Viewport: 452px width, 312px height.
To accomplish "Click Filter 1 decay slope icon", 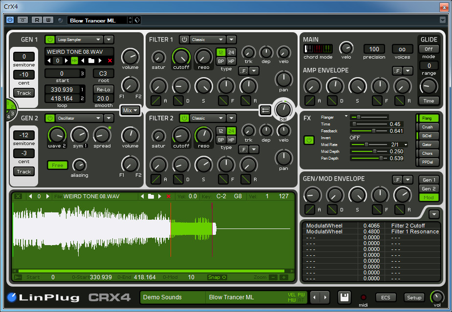I will [x=178, y=101].
